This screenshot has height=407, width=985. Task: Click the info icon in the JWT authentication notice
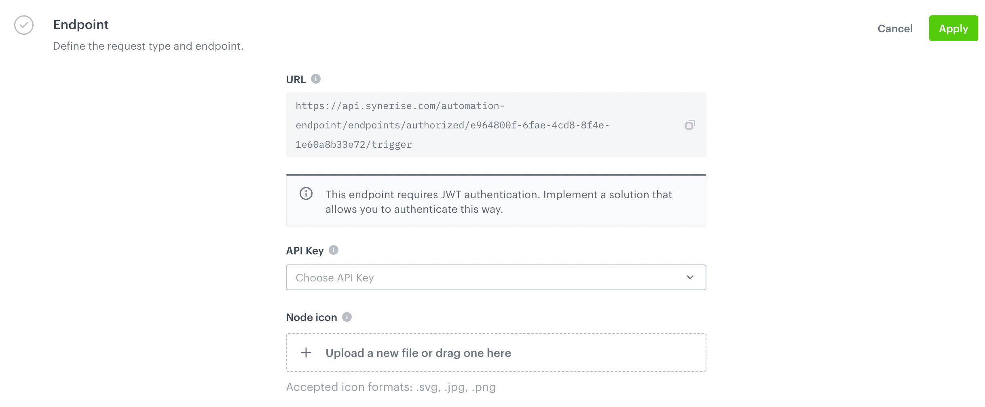(306, 194)
